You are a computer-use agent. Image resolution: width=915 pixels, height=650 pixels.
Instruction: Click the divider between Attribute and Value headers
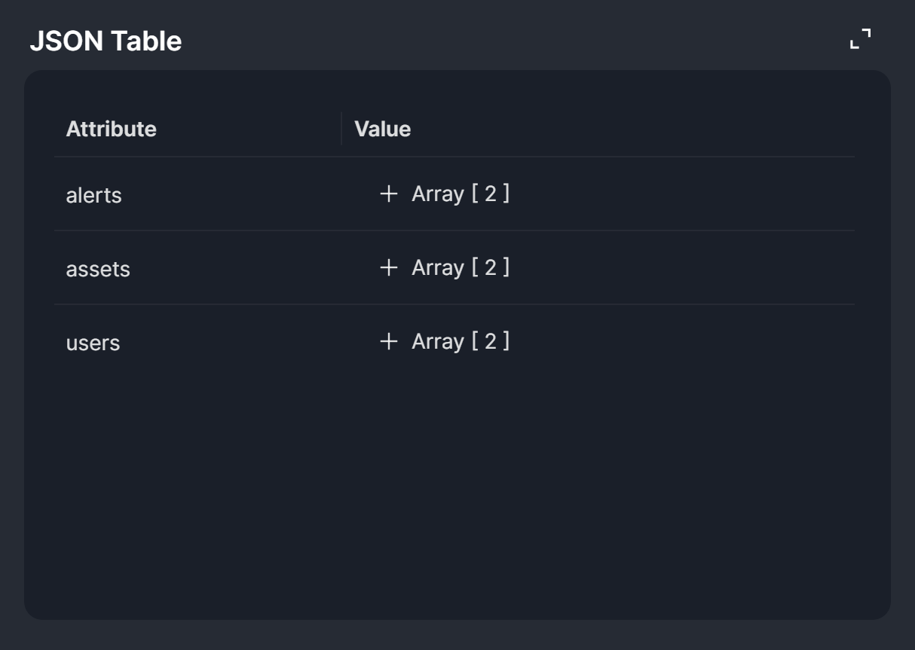(341, 129)
